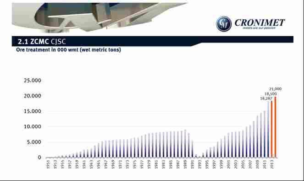This screenshot has height=181, width=304.
Task: Click the 2013 x-axis year label
Action: coord(271,165)
